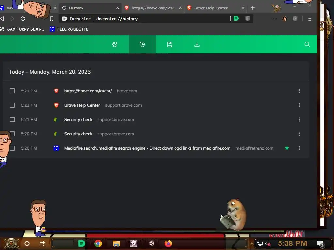Viewport: 334px width, 250px height.
Task: Switch to the History tab
Action: point(90,8)
